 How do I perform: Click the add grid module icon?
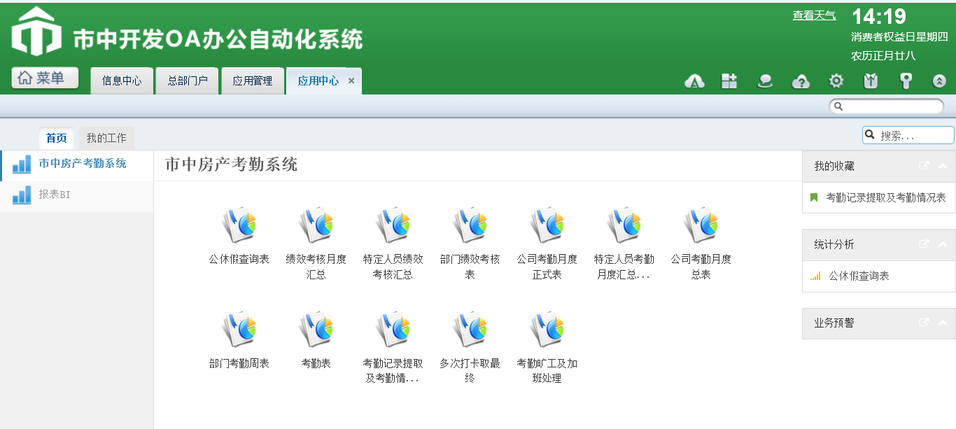click(x=729, y=81)
